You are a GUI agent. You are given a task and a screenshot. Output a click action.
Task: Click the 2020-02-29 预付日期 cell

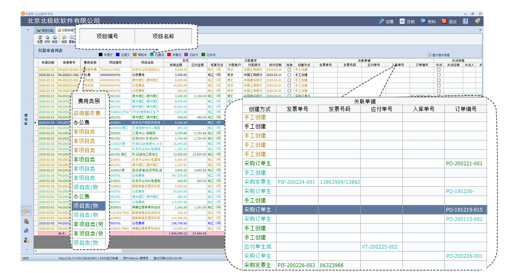pyautogui.click(x=275, y=70)
